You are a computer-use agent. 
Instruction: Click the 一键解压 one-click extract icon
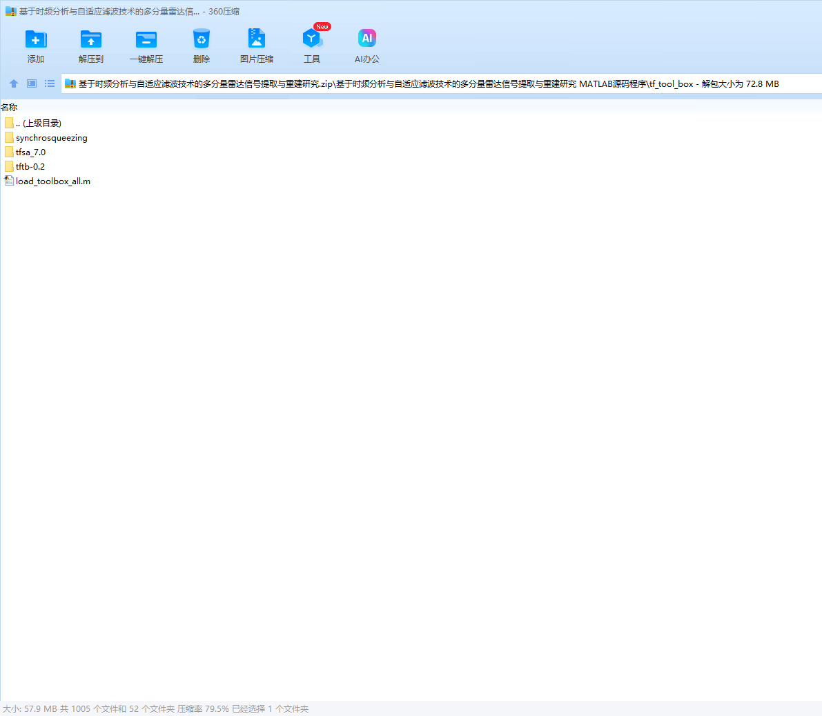146,39
